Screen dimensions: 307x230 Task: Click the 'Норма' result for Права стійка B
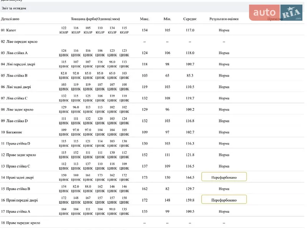pyautogui.click(x=224, y=189)
